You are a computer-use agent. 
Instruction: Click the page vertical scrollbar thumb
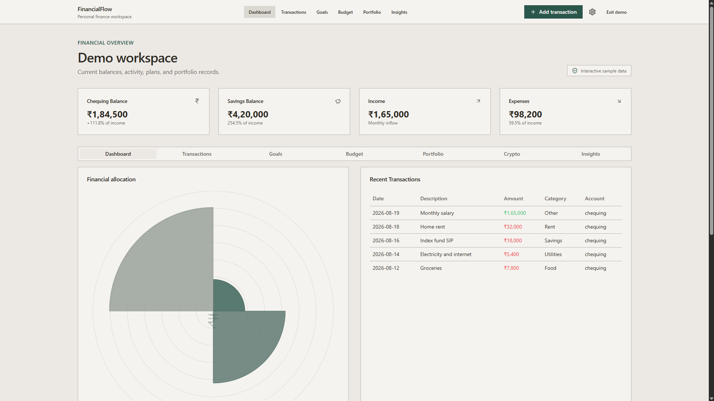click(711, 121)
